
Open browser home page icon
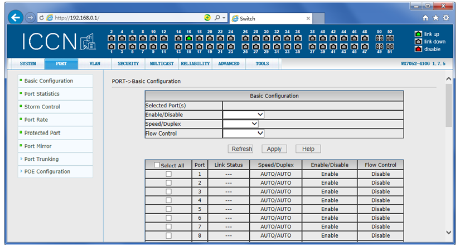(425, 18)
